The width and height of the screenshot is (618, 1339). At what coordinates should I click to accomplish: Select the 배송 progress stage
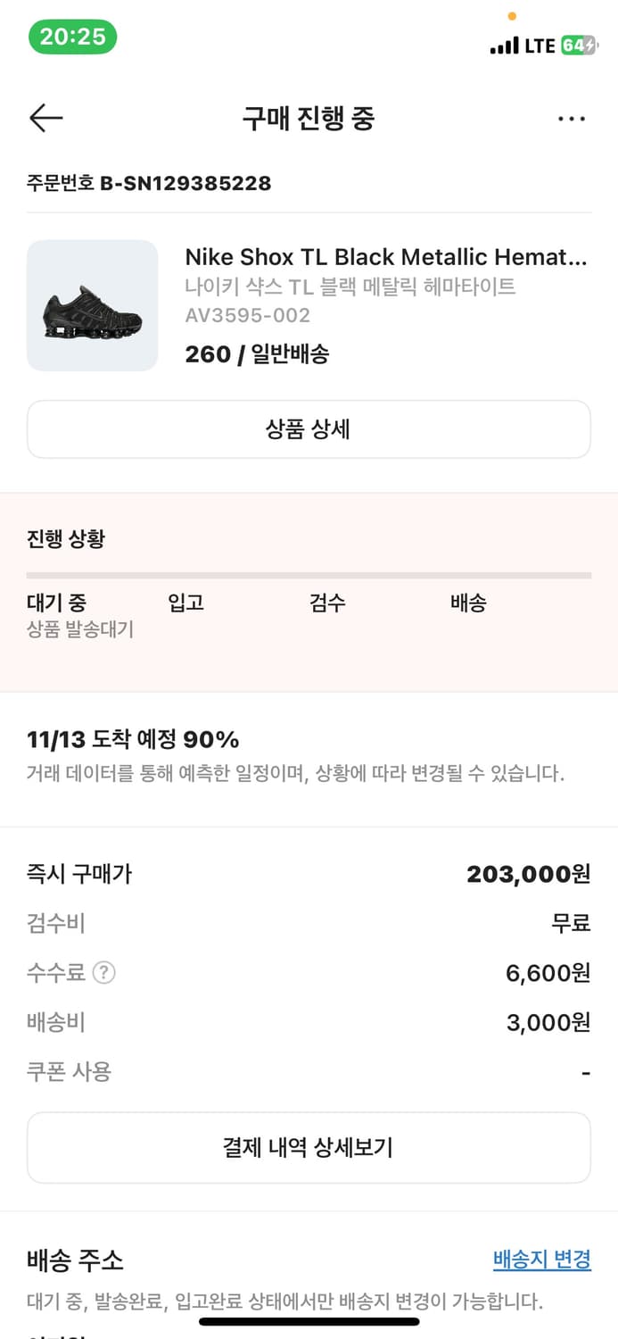(468, 603)
